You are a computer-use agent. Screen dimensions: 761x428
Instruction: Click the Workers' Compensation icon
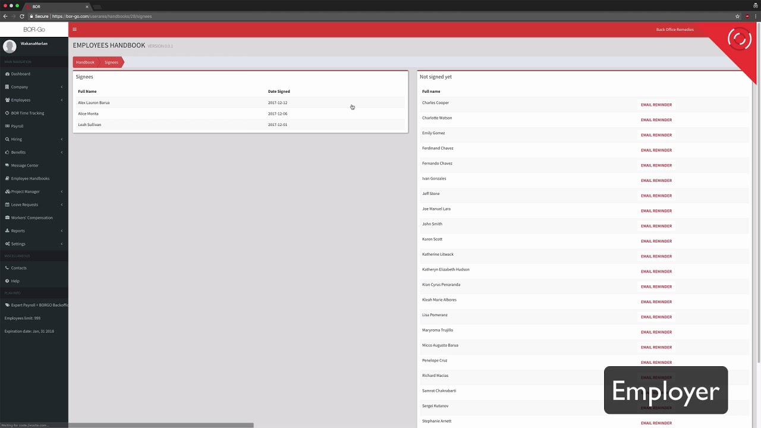[x=7, y=218]
